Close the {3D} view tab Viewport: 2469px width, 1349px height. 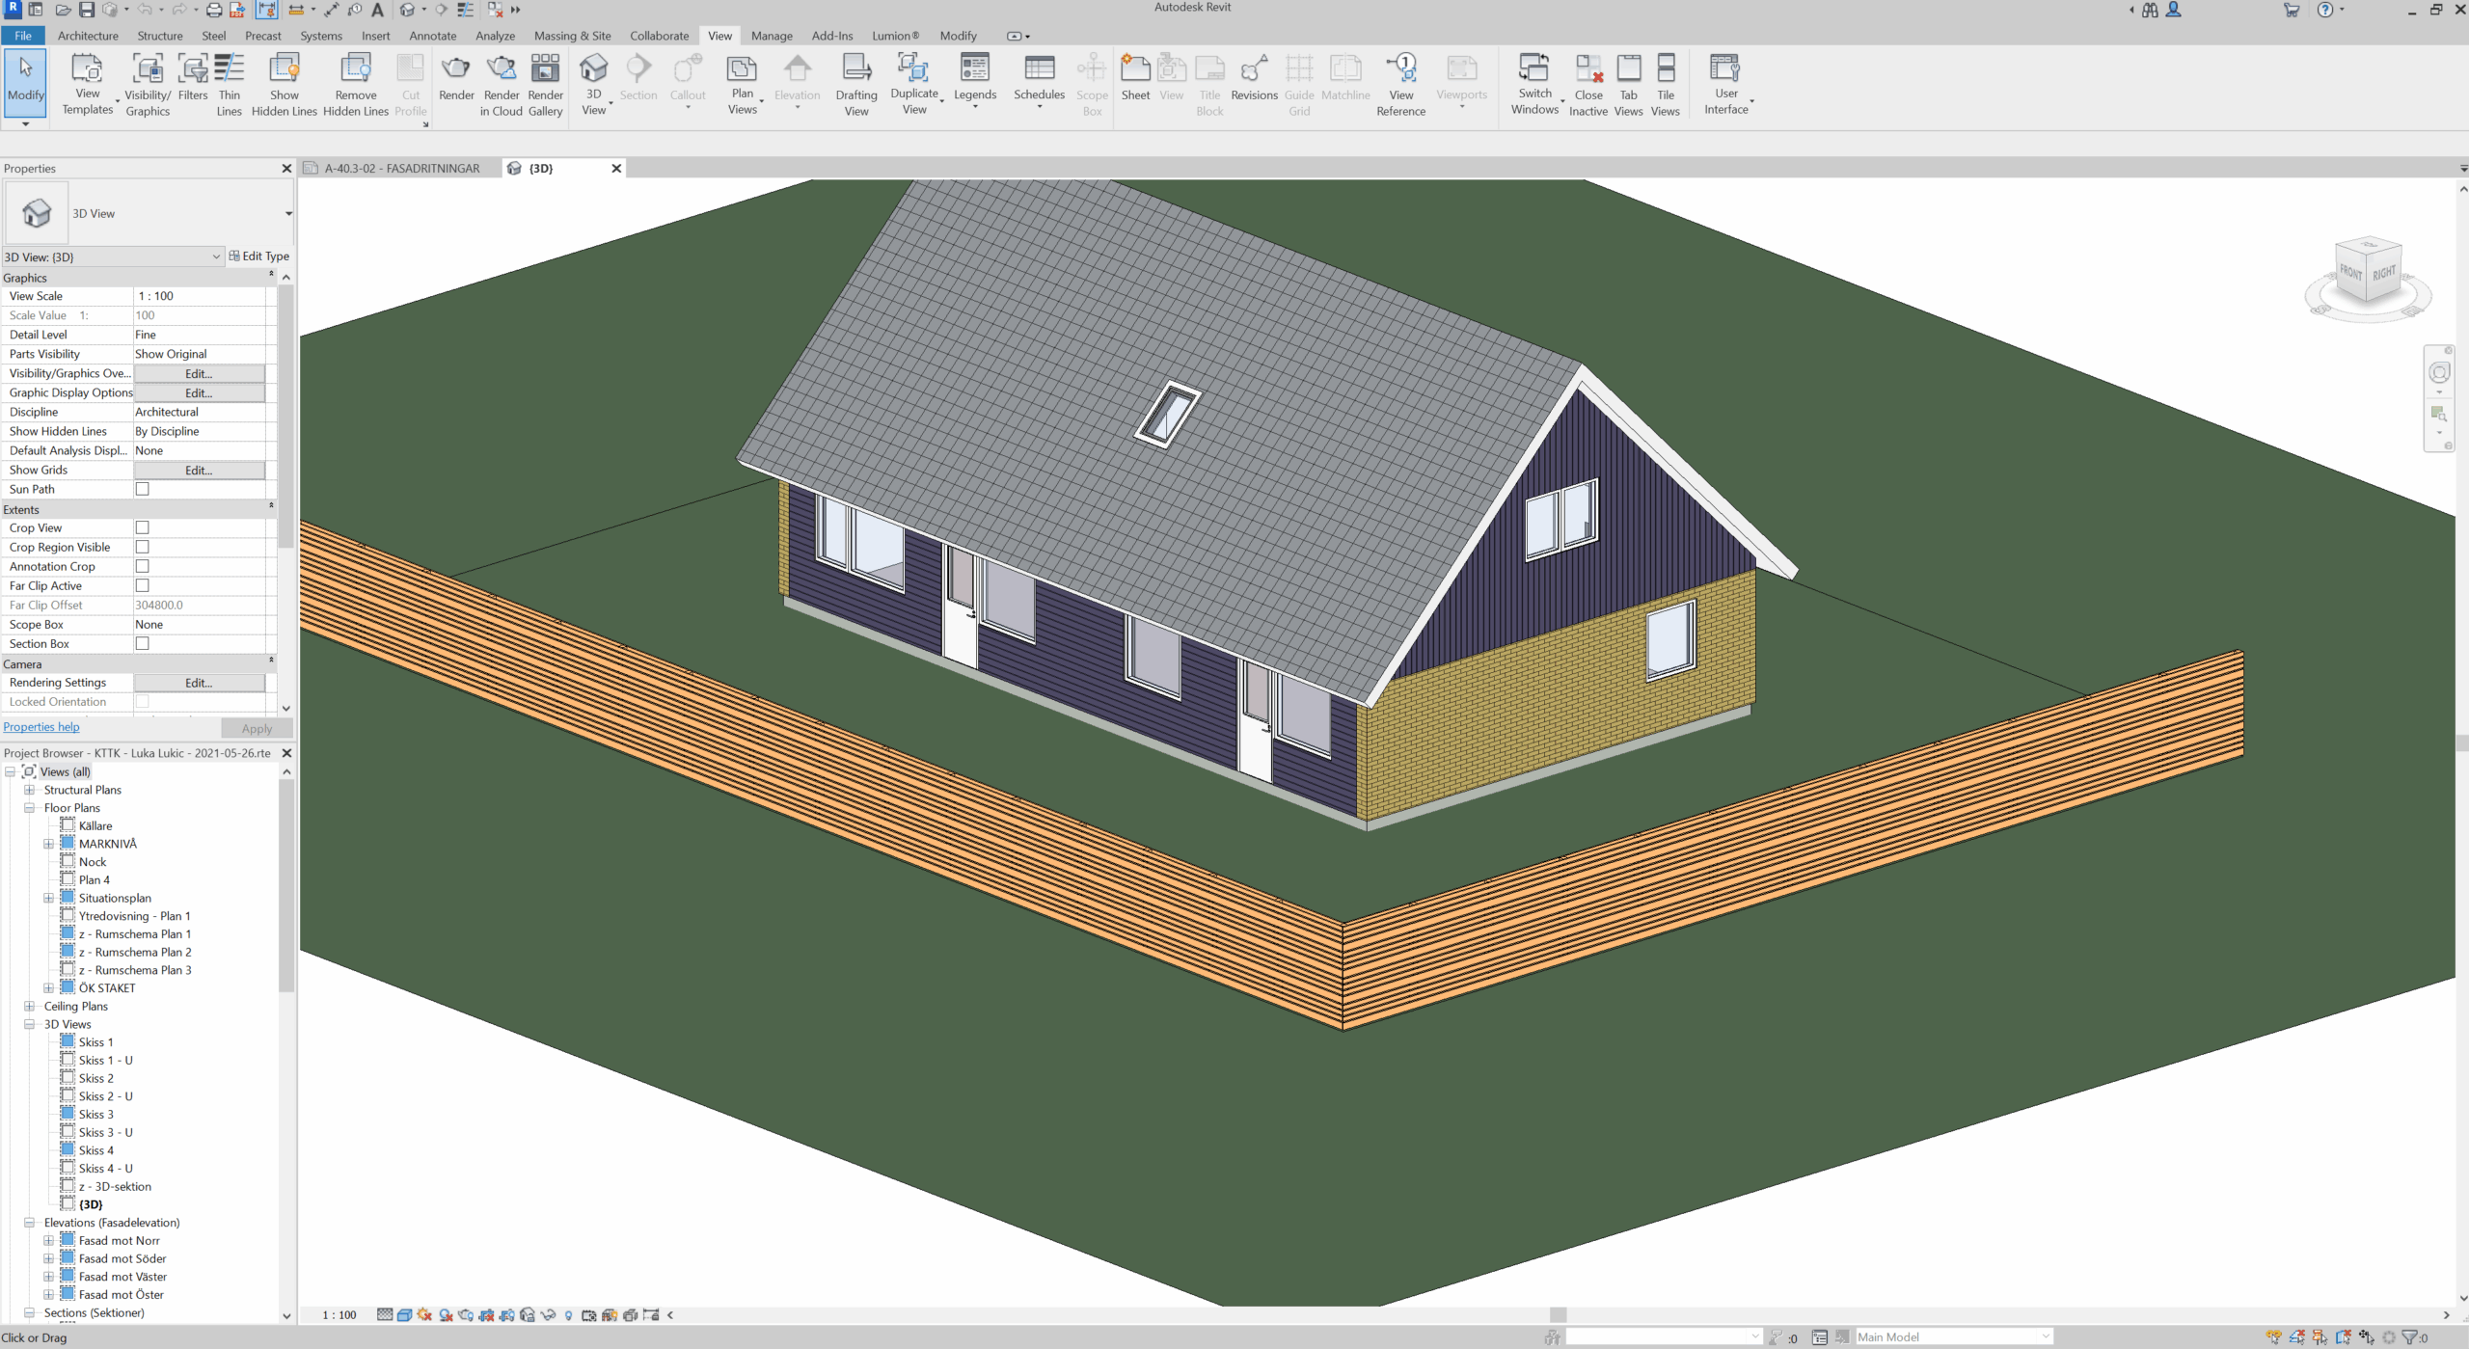tap(616, 168)
